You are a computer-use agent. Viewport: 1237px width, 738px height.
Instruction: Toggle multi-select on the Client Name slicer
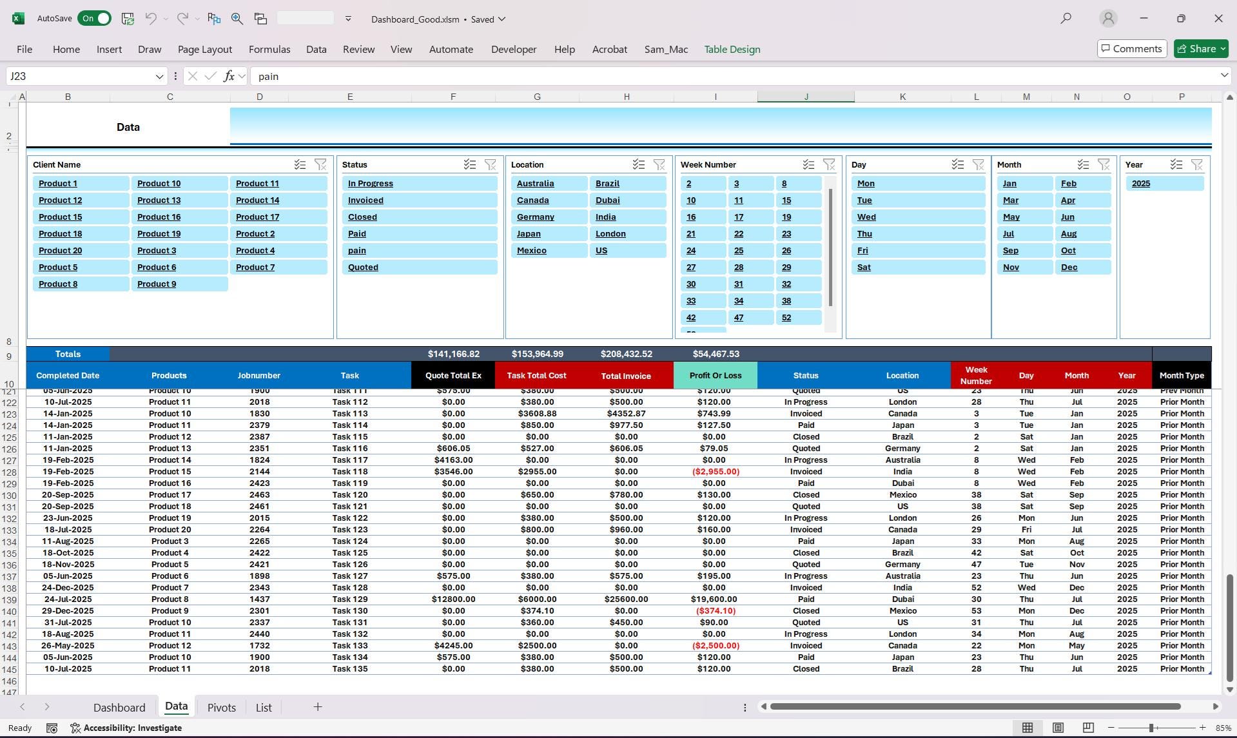(300, 165)
